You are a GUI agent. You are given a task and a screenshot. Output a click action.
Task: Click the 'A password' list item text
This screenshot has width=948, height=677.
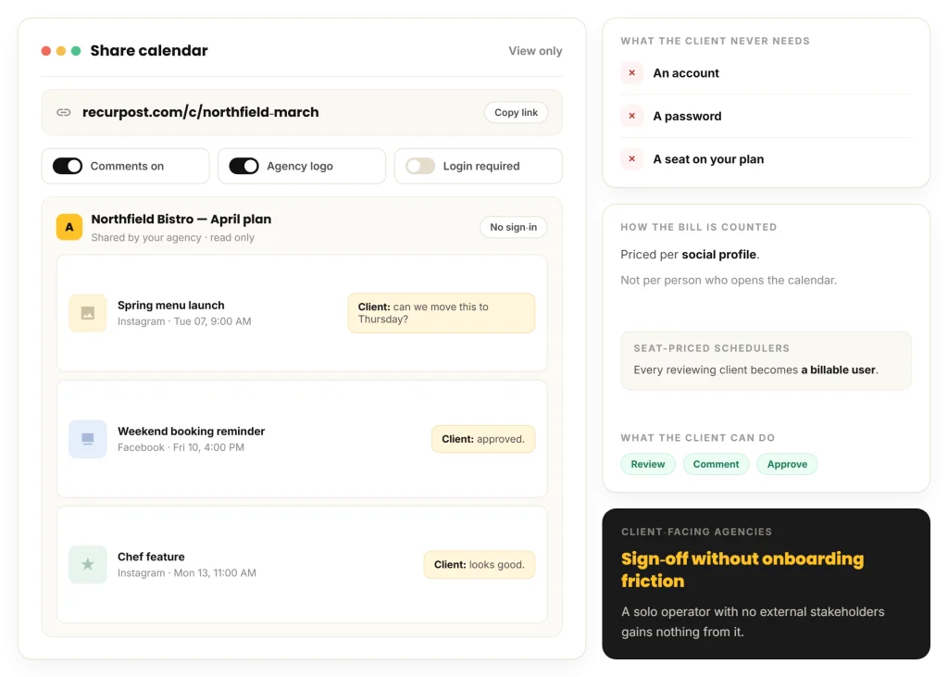pos(688,116)
